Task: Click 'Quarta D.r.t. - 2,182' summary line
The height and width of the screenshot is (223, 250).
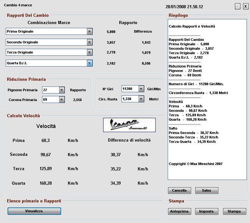Action: (x=186, y=57)
